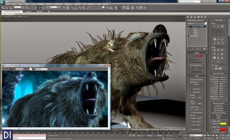Expand the Kink Parameters rollout
The image size is (230, 140).
pos(218,110)
